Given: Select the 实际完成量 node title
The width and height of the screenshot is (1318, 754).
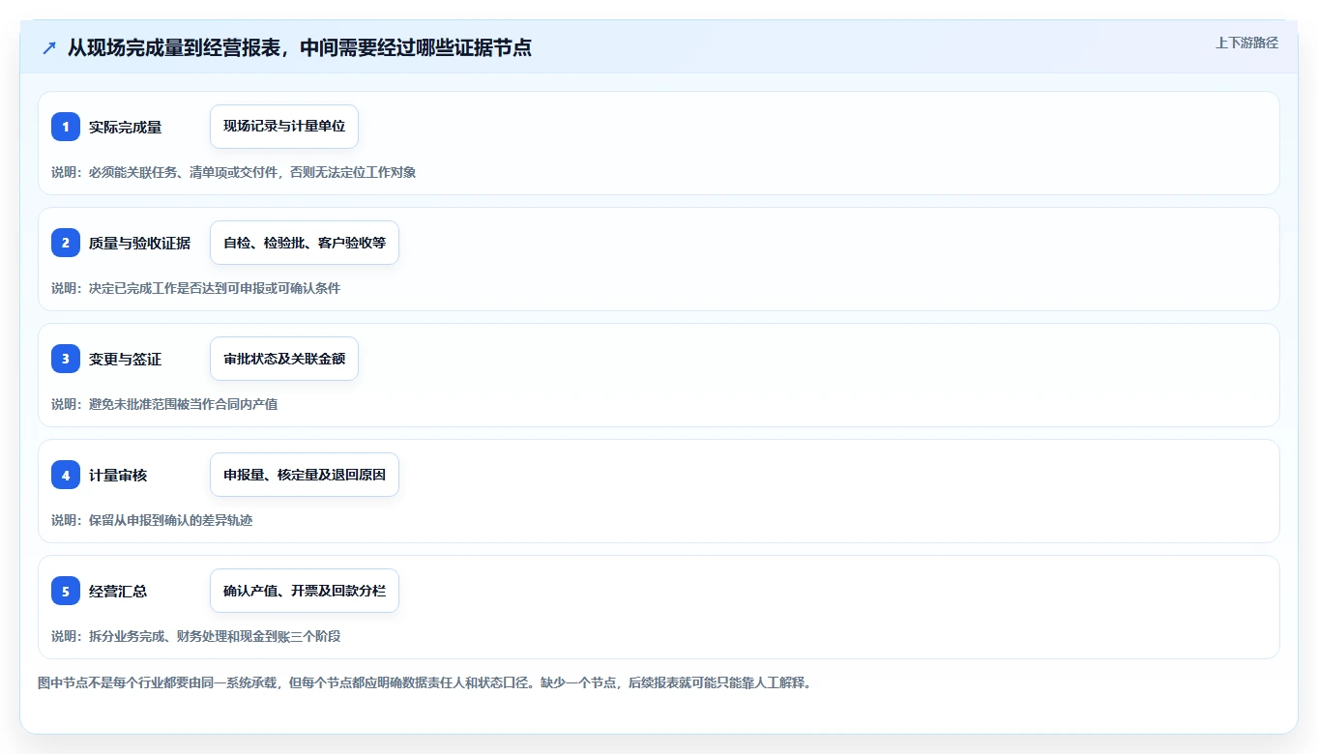Looking at the screenshot, I should tap(125, 128).
